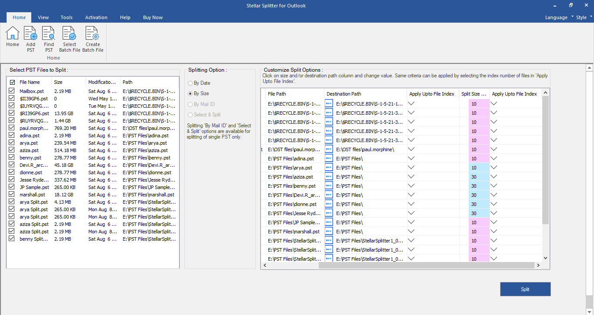Uncheck marshall.pst checkbox

tap(12, 195)
